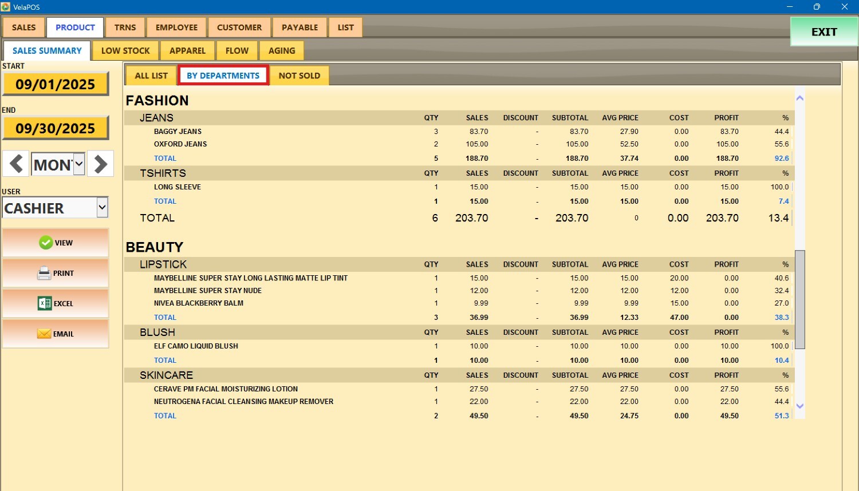Click the Excel export icon
Image resolution: width=859 pixels, height=491 pixels.
(x=44, y=303)
